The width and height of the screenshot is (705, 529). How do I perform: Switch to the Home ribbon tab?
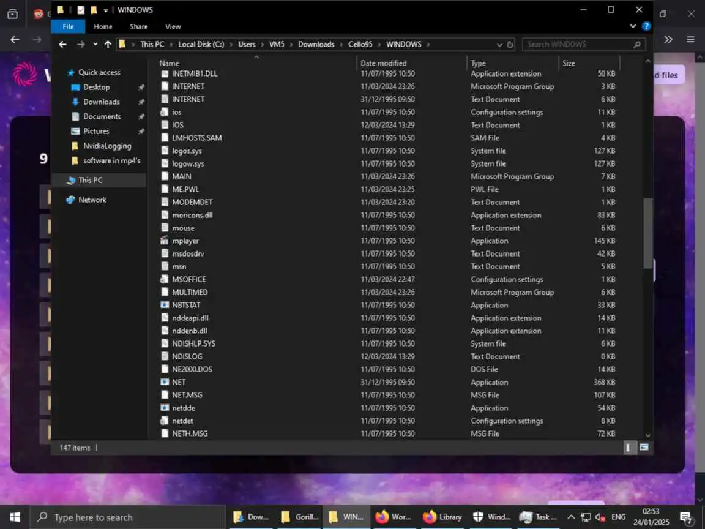point(103,26)
